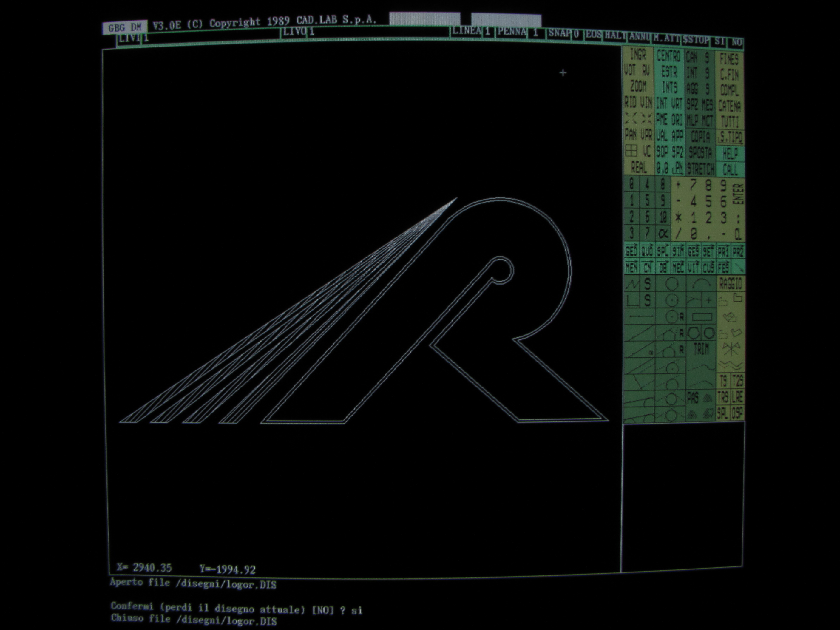840x630 pixels.
Task: Select the horizontal line segment tool
Action: tap(640, 316)
